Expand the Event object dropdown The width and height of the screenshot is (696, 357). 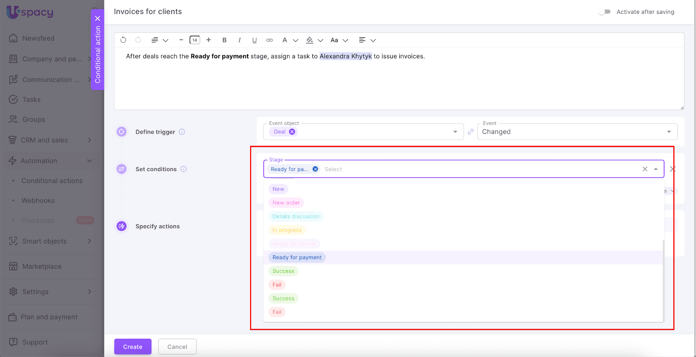coord(455,132)
